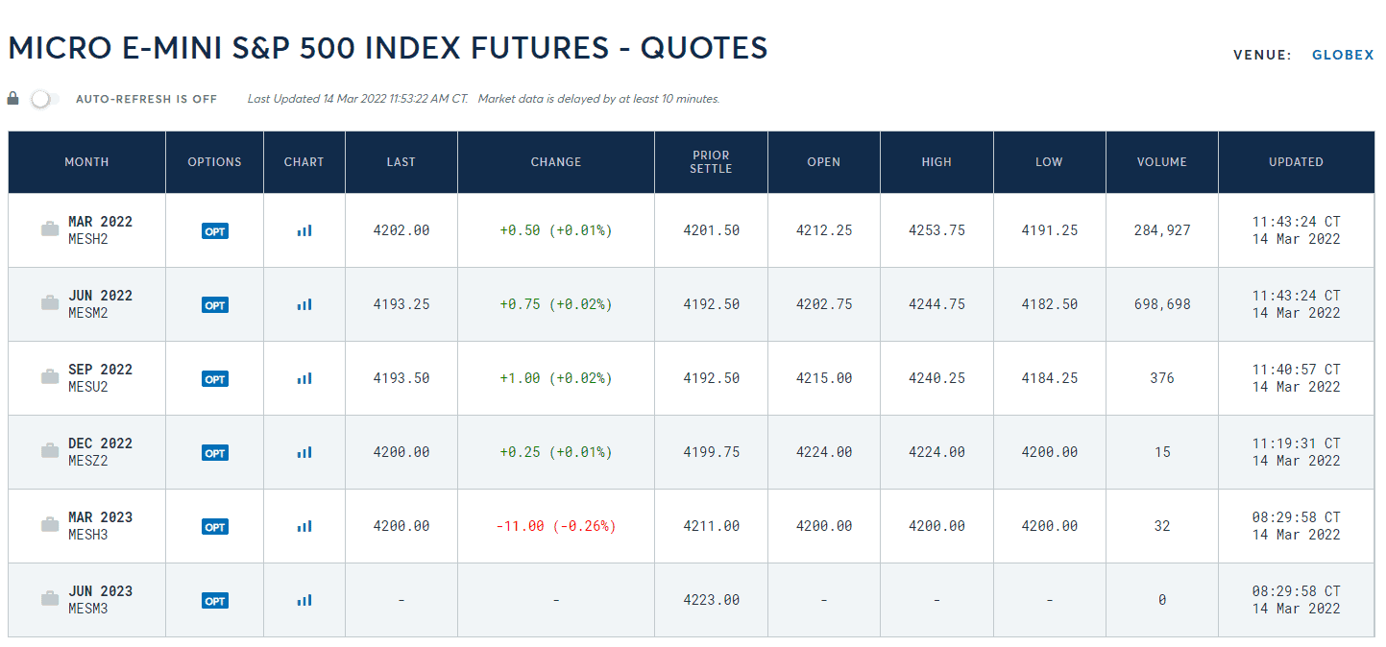Viewport: 1386px width, 647px height.
Task: Open the OPT options badge for MESH3
Action: point(215,527)
